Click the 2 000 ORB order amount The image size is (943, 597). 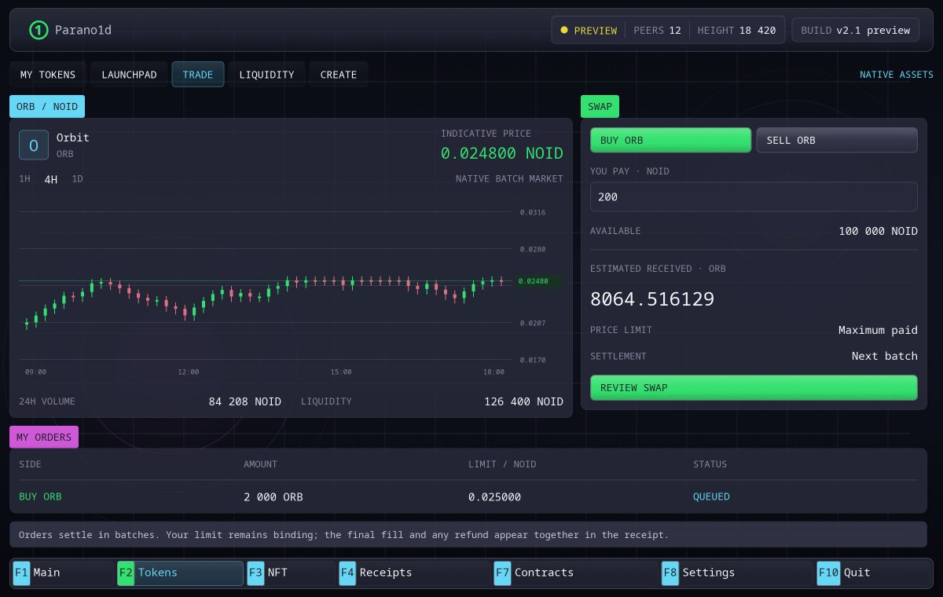(x=273, y=497)
